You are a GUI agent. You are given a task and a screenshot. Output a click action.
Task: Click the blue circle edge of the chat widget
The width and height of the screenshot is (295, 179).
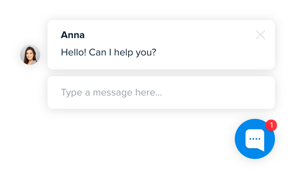(238, 147)
